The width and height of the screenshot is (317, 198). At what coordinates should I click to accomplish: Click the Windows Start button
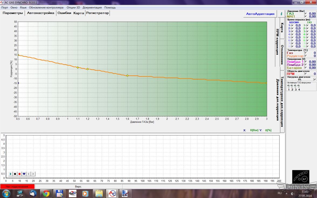6,193
